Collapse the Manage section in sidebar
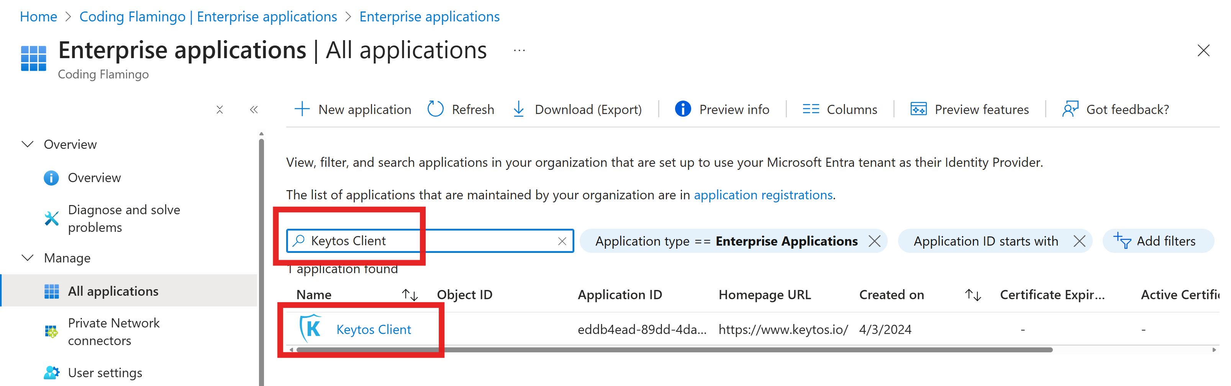 tap(27, 257)
